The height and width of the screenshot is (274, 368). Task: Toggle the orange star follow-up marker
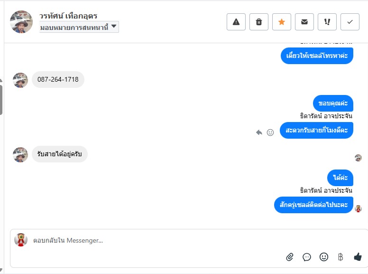pos(282,22)
